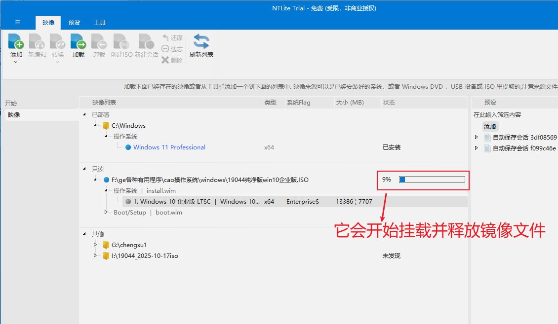Expand 自动保存会话 3df08569 preset
The height and width of the screenshot is (324, 558).
[x=477, y=137]
